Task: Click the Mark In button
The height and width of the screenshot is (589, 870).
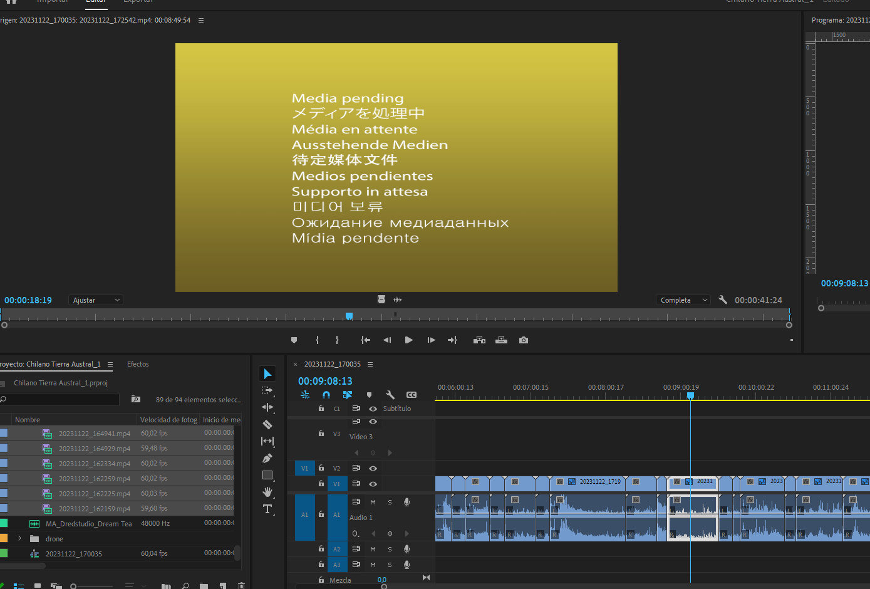Action: [x=318, y=340]
